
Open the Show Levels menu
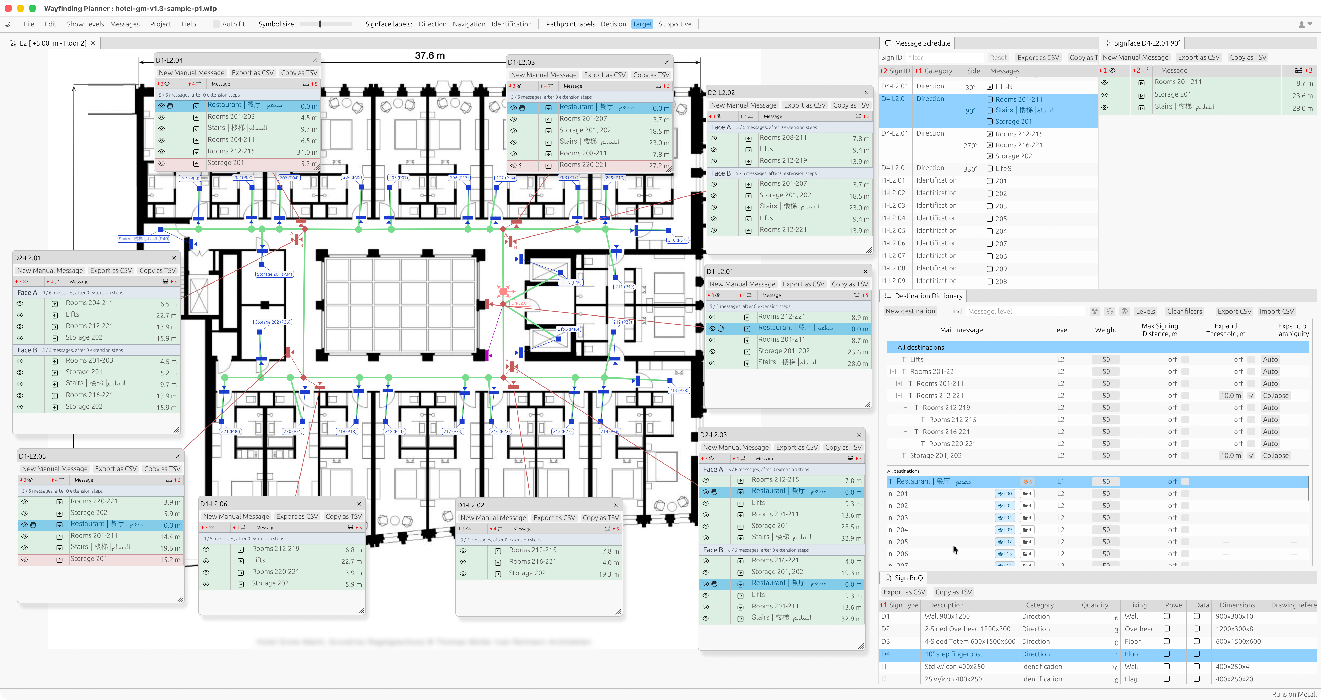click(85, 24)
